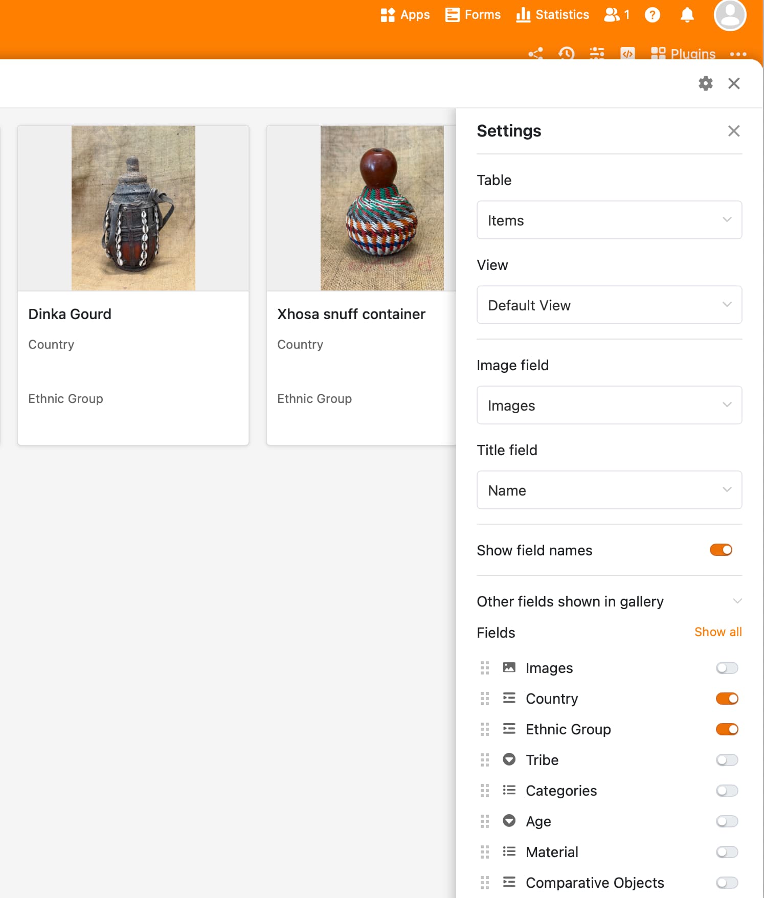Click the share icon in toolbar
The image size is (764, 898).
point(535,54)
